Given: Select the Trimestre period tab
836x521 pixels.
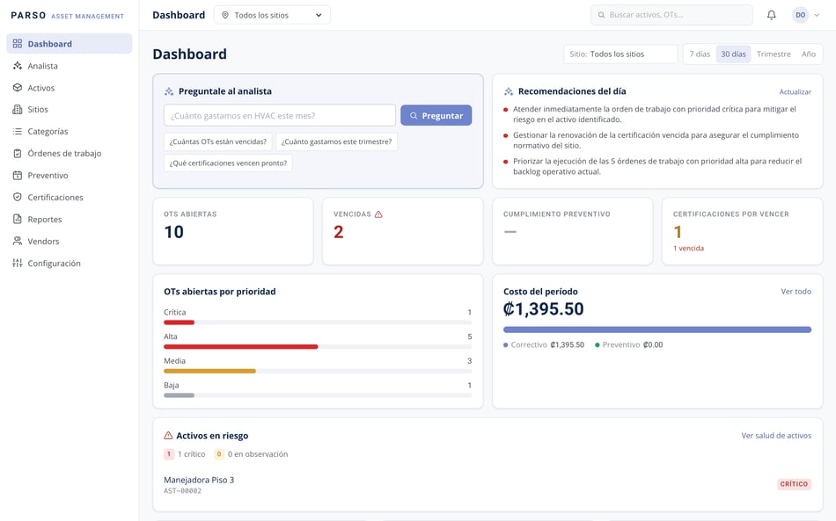Looking at the screenshot, I should (x=774, y=54).
